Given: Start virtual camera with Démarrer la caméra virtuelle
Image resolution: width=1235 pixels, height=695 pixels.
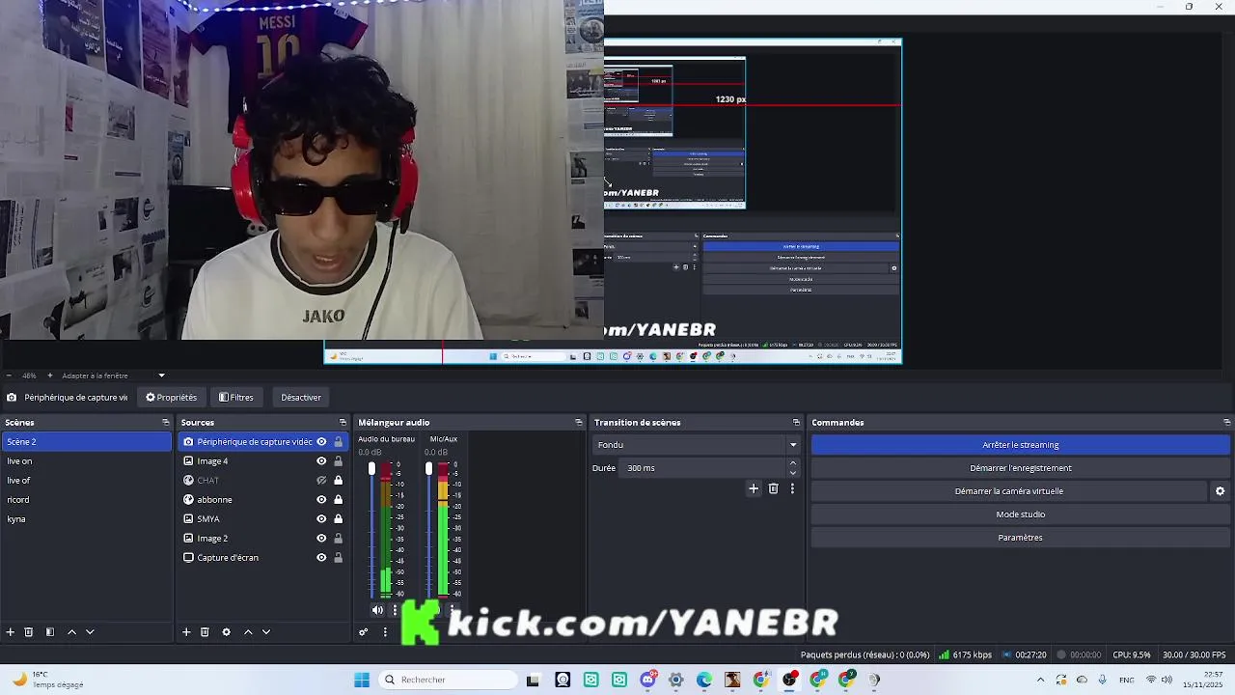Looking at the screenshot, I should (1009, 491).
